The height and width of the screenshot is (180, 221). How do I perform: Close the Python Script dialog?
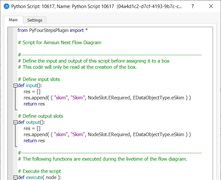211,6
